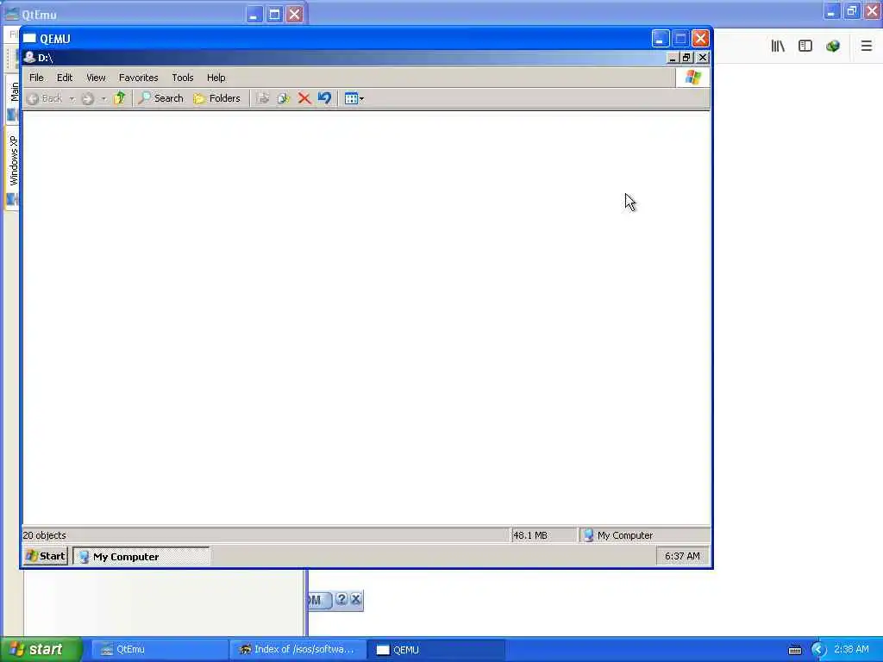Restore the inner D:\ window
883x662 pixels.
tap(686, 58)
